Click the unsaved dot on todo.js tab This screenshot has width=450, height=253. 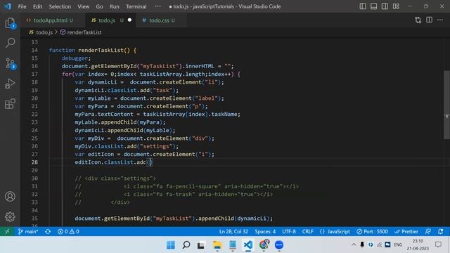(129, 20)
